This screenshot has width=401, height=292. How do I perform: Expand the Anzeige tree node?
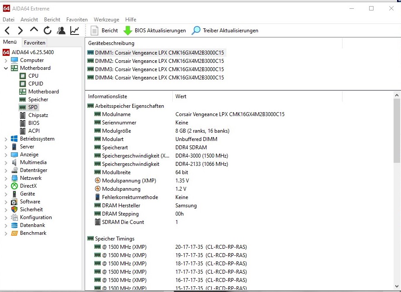coord(6,155)
